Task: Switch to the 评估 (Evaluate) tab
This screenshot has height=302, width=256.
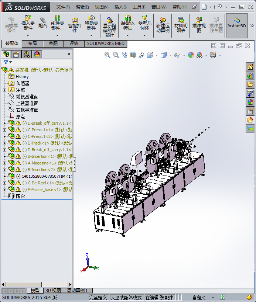Action: click(74, 44)
